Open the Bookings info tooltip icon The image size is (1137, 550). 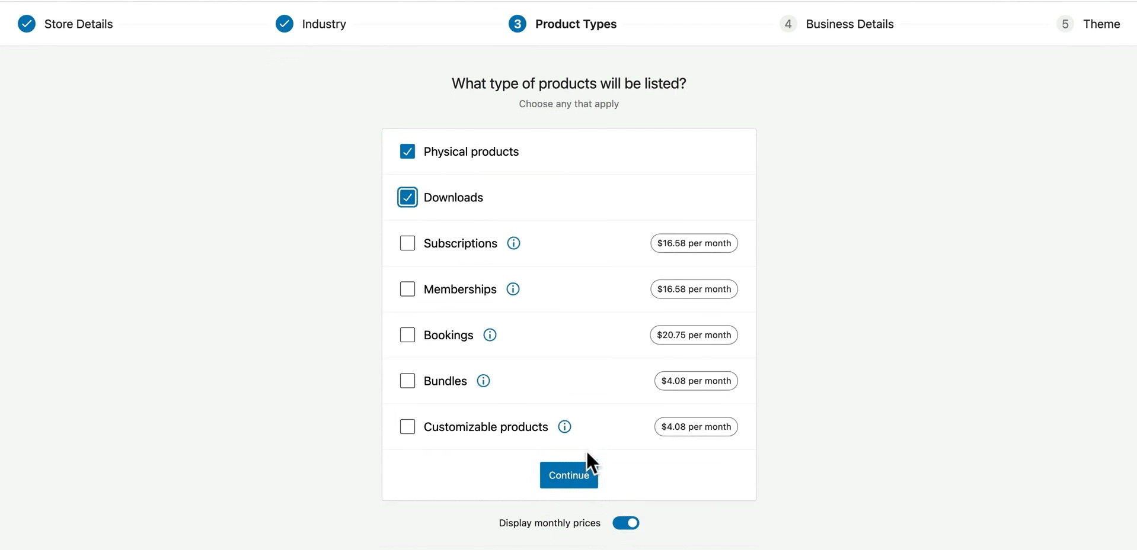(490, 335)
